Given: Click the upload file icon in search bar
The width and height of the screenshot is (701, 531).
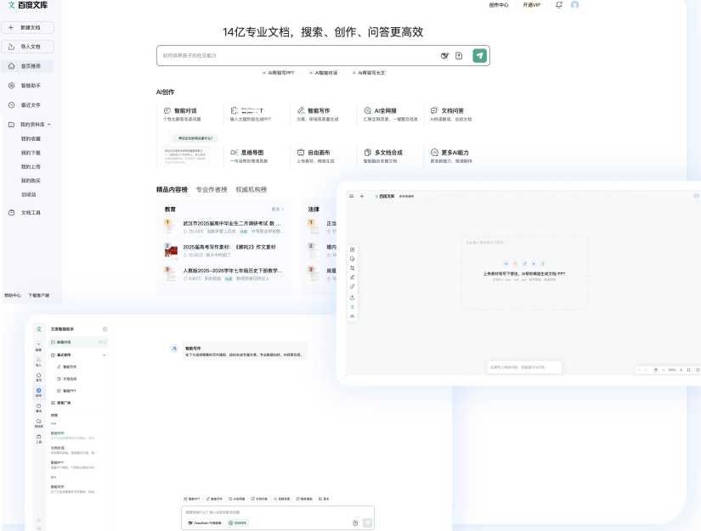Looking at the screenshot, I should point(459,55).
